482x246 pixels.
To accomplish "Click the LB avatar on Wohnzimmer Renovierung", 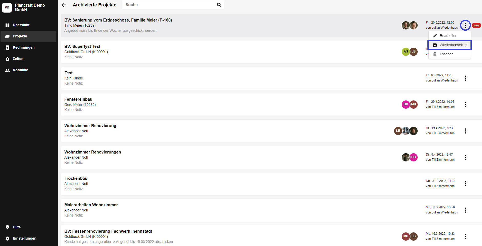I will (398, 131).
